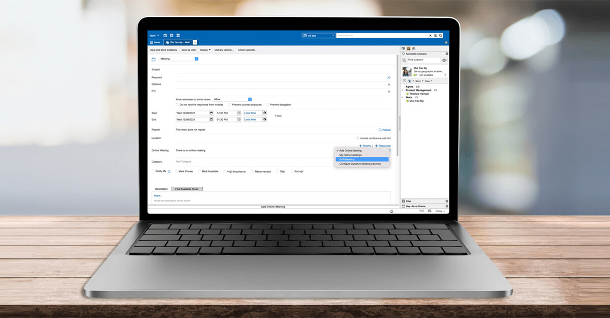Click the notification bell in the status bar
Image resolution: width=610 pixels, height=318 pixels.
(391, 211)
